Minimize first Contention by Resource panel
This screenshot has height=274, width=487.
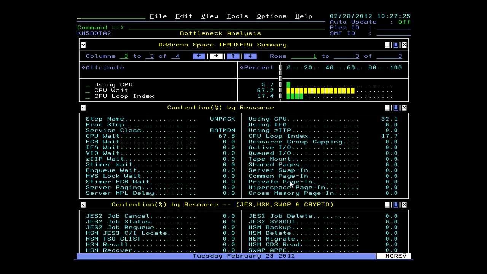pyautogui.click(x=387, y=108)
